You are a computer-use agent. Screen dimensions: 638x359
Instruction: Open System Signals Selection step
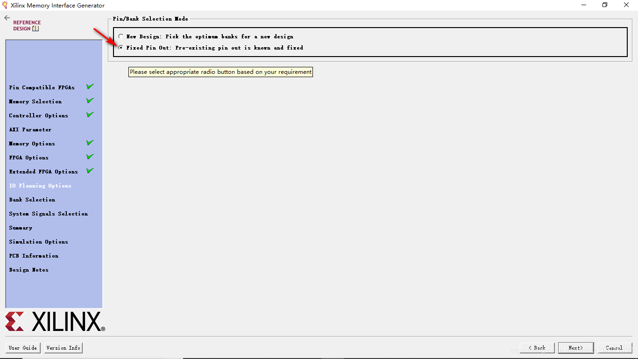[48, 214]
